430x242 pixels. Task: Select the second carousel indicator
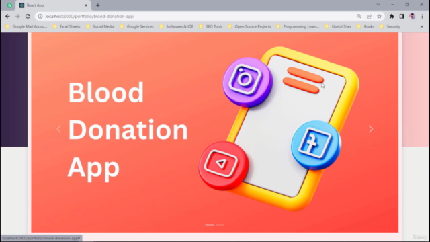tap(220, 225)
